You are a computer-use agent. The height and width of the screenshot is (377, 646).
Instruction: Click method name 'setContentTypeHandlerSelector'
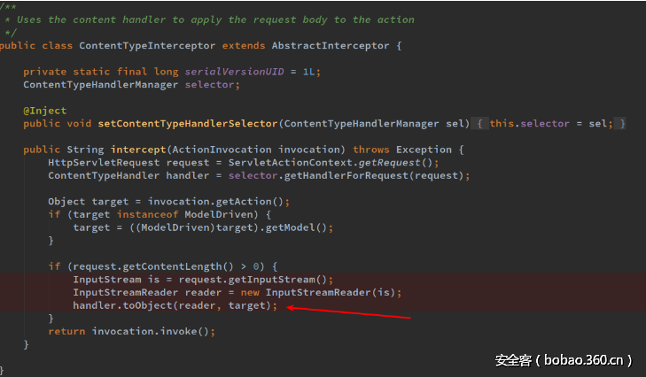(188, 124)
